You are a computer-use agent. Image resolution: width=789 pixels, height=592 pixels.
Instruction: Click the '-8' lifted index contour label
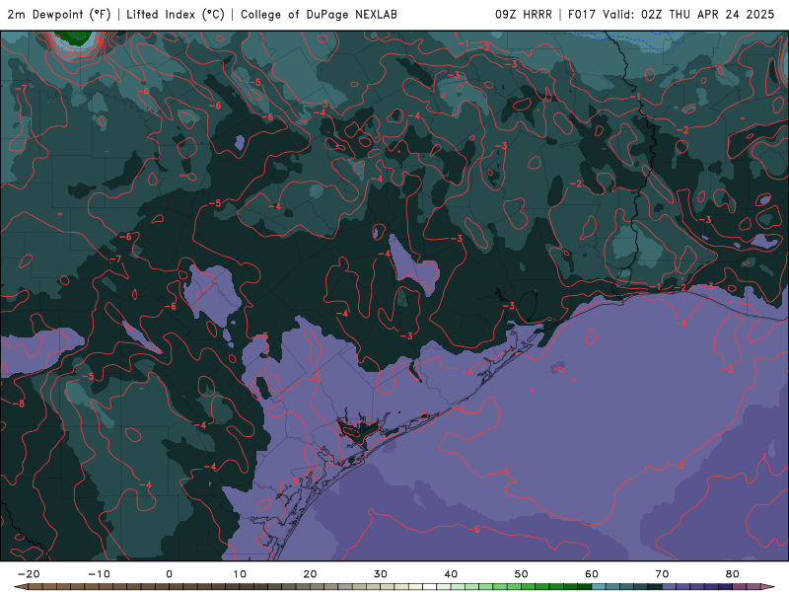[x=19, y=404]
